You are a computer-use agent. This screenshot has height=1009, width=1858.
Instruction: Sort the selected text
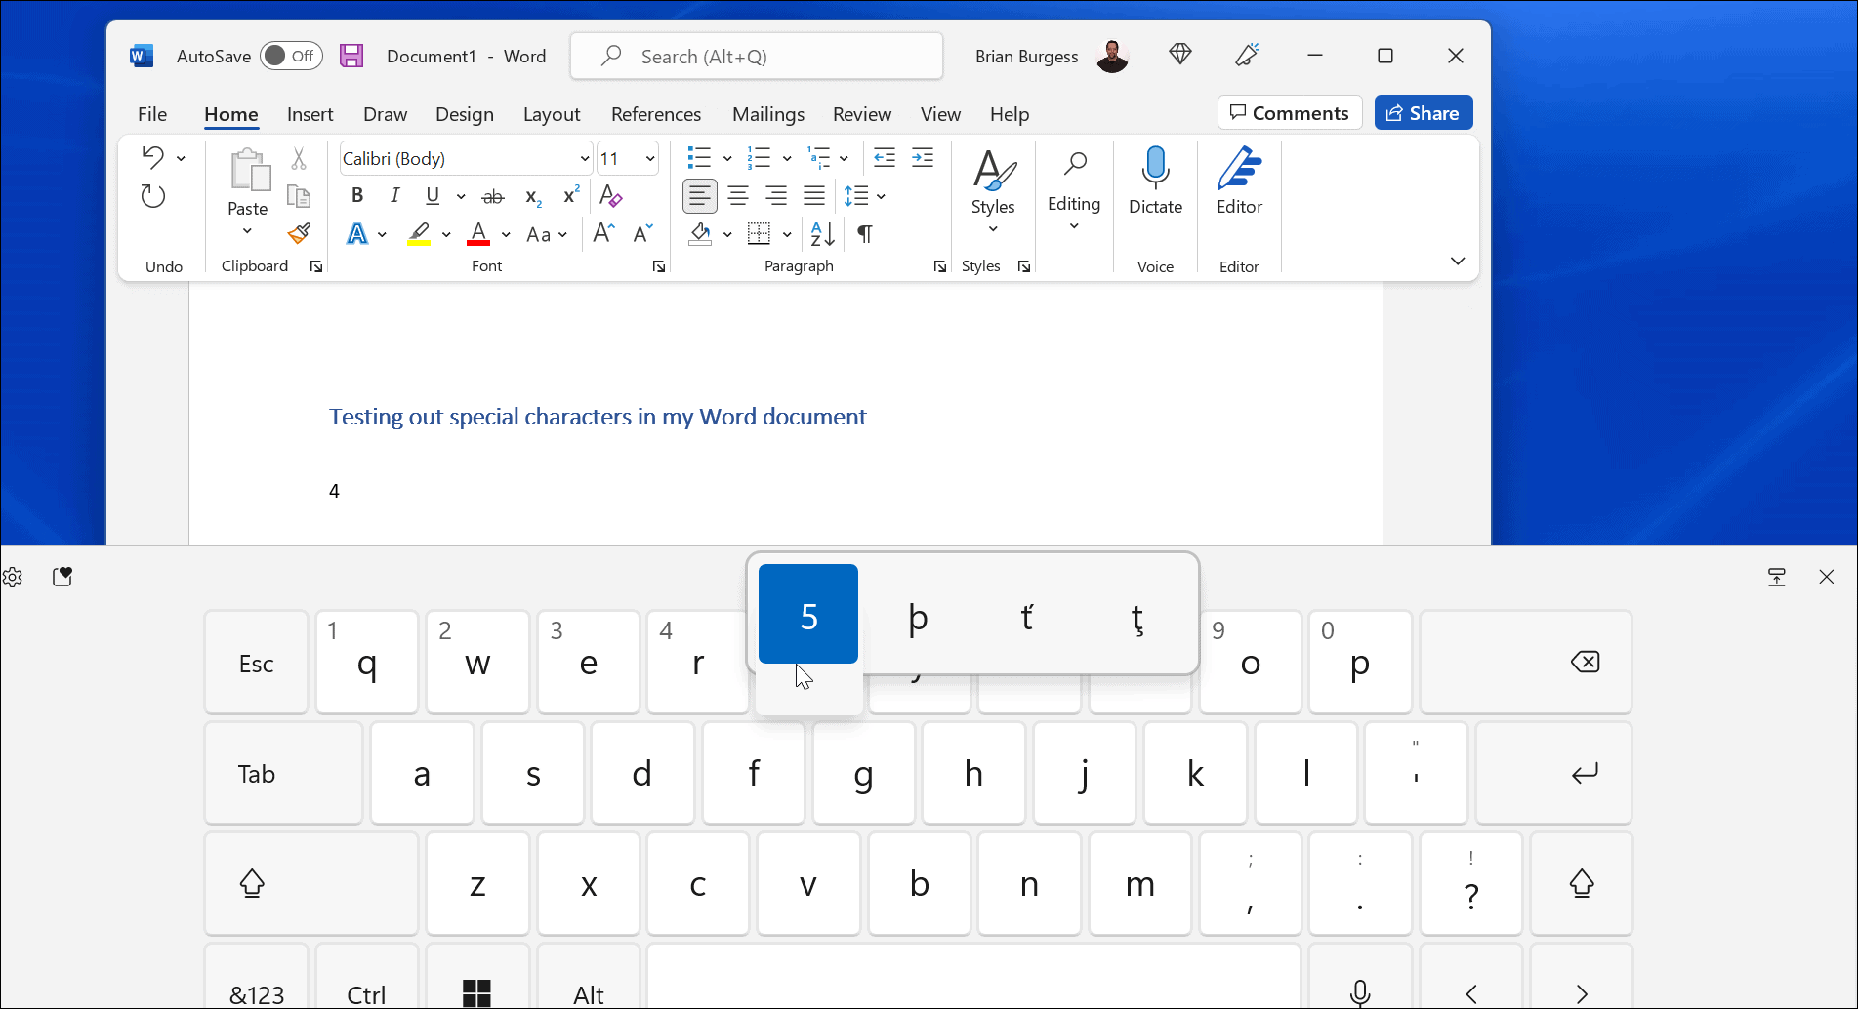(x=820, y=234)
